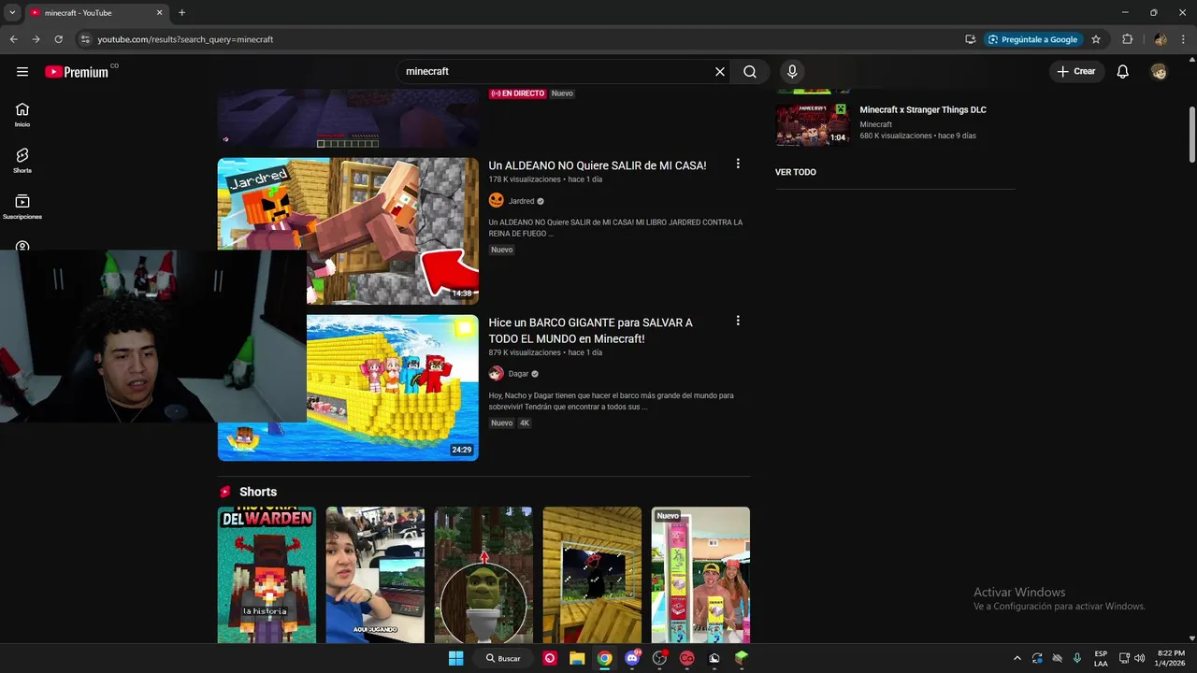1197x673 pixels.
Task: Open the YouTube account avatar menu
Action: [1160, 71]
